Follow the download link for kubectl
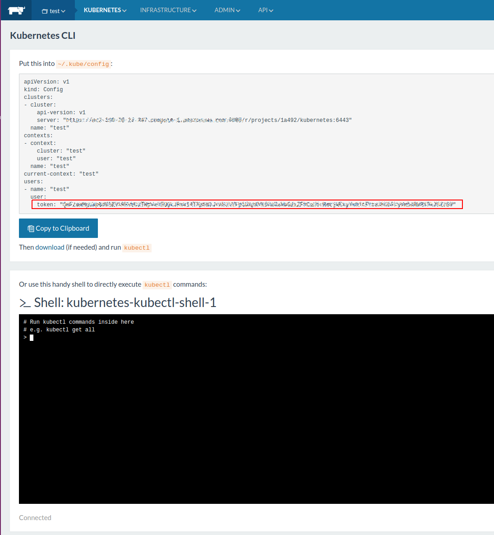494x535 pixels. pos(50,247)
